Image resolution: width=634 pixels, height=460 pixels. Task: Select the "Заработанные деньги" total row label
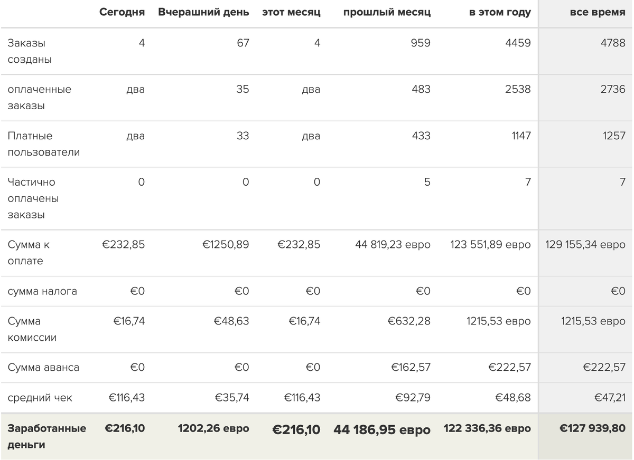[46, 436]
